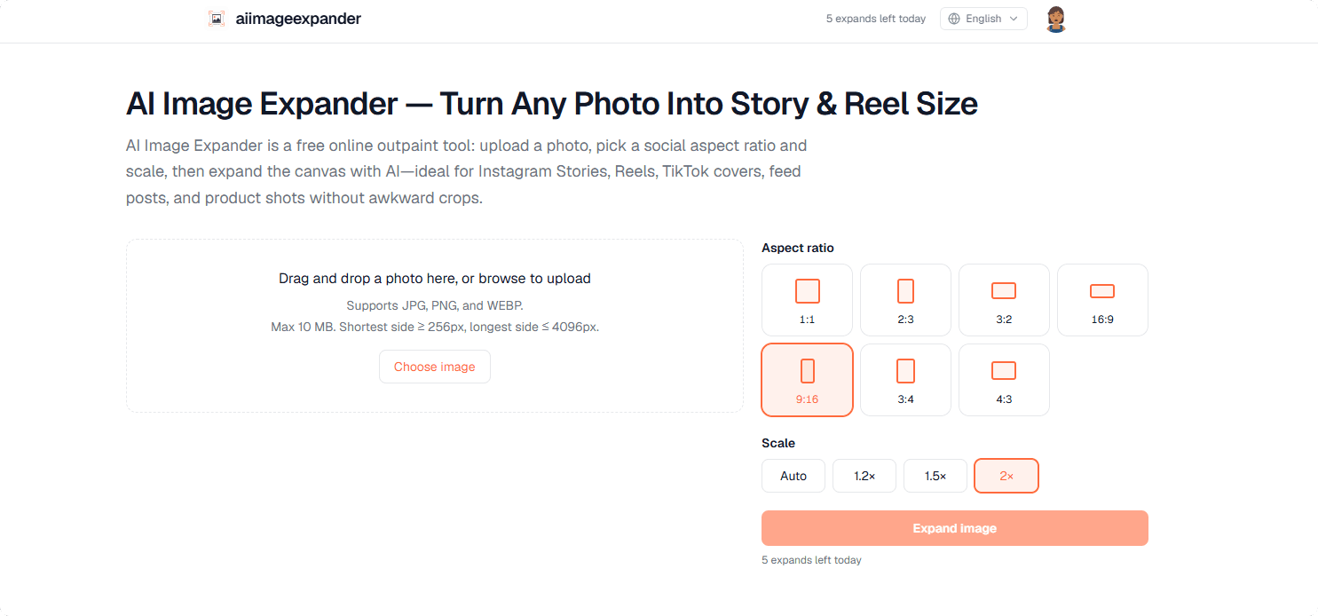Viewport: 1318px width, 616px height.
Task: Select the 1:1 square aspect ratio icon
Action: click(807, 291)
